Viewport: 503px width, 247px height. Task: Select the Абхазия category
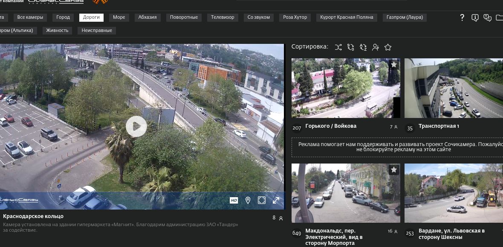147,17
